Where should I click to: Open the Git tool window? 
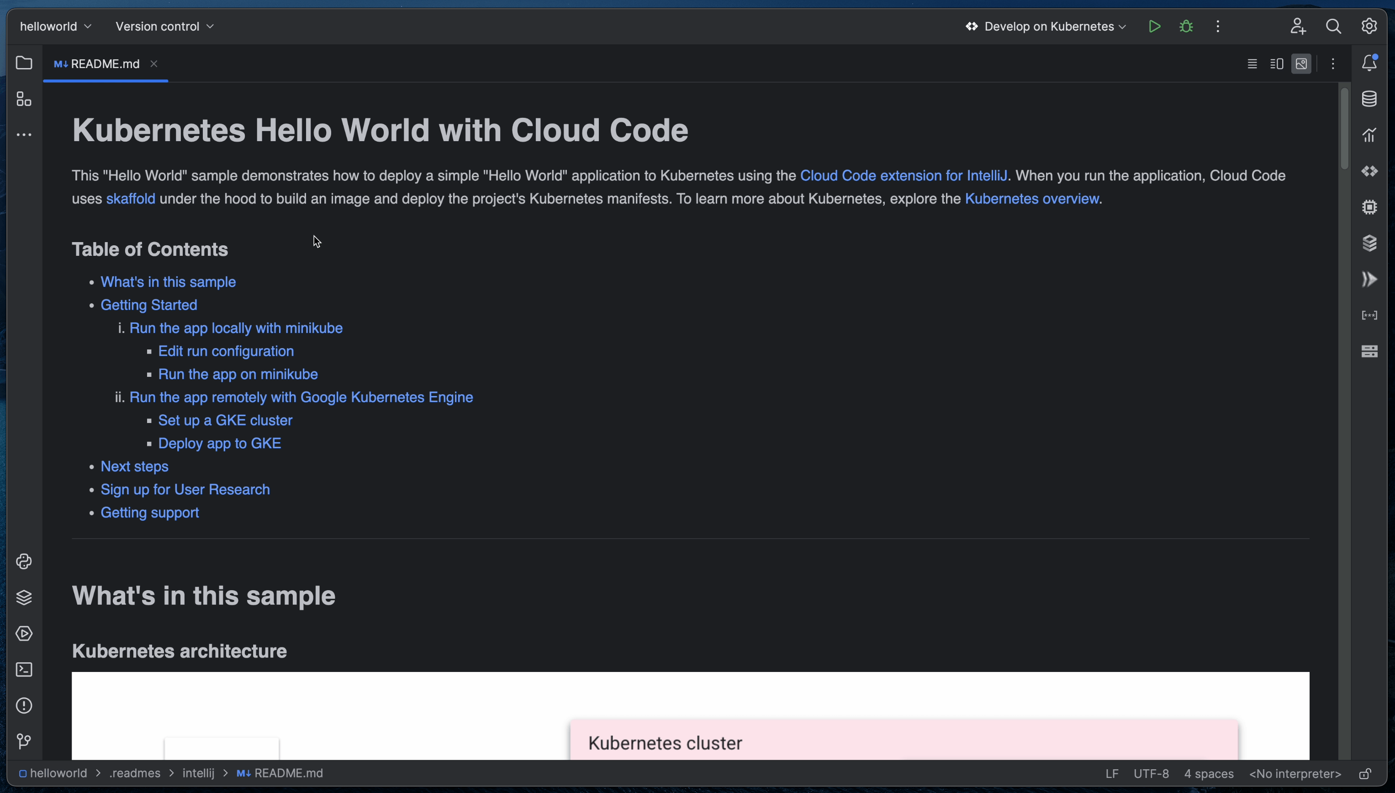tap(24, 741)
